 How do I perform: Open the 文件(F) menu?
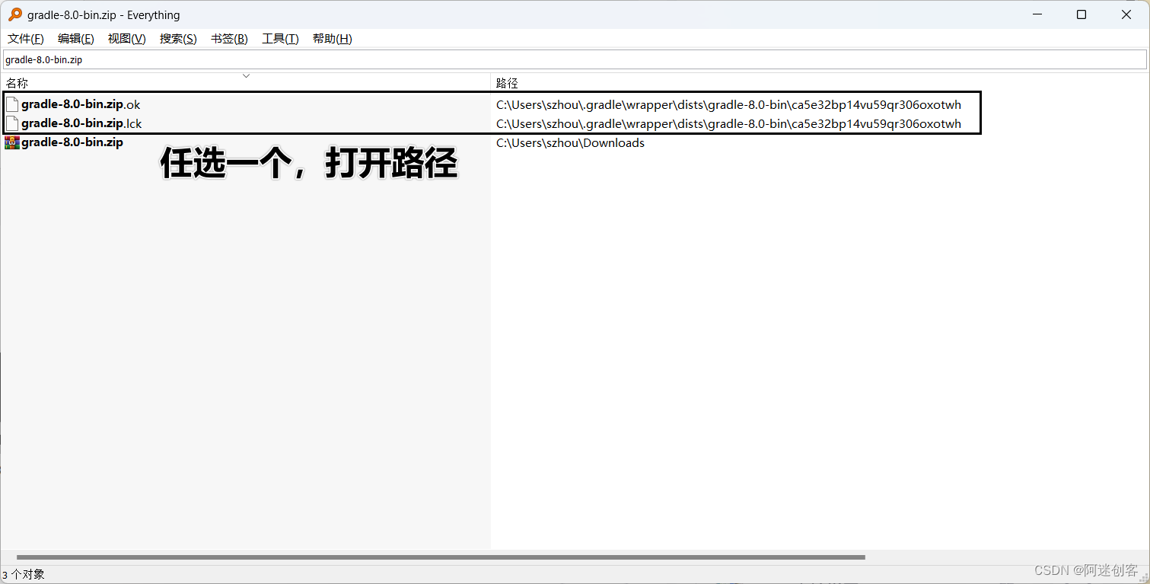pos(26,39)
